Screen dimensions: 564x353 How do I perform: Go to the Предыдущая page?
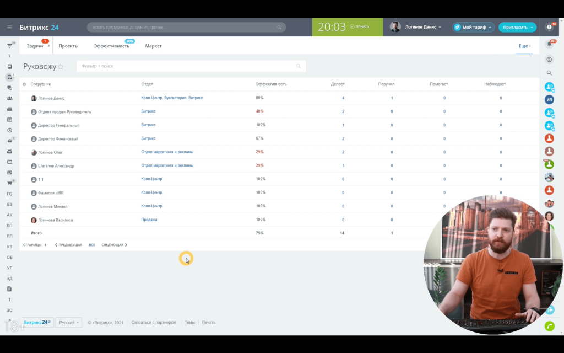click(69, 245)
